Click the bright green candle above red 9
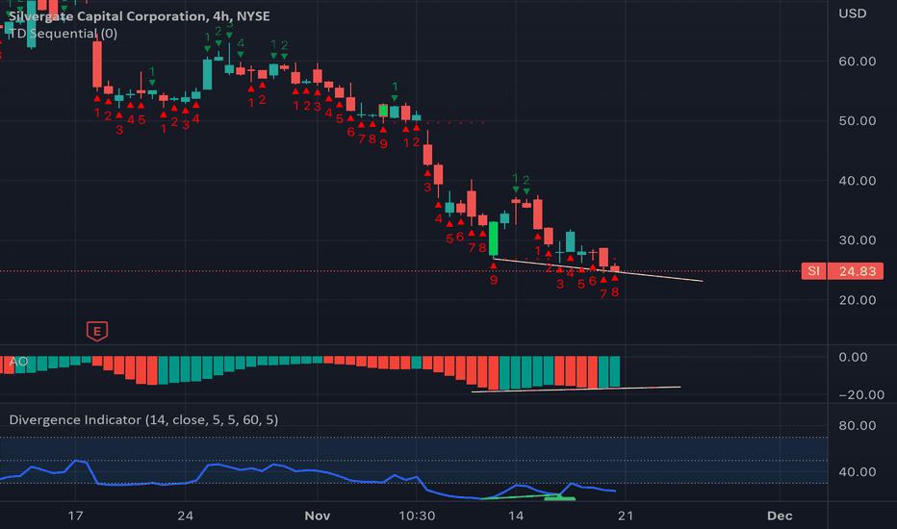897x529 pixels. [x=493, y=239]
